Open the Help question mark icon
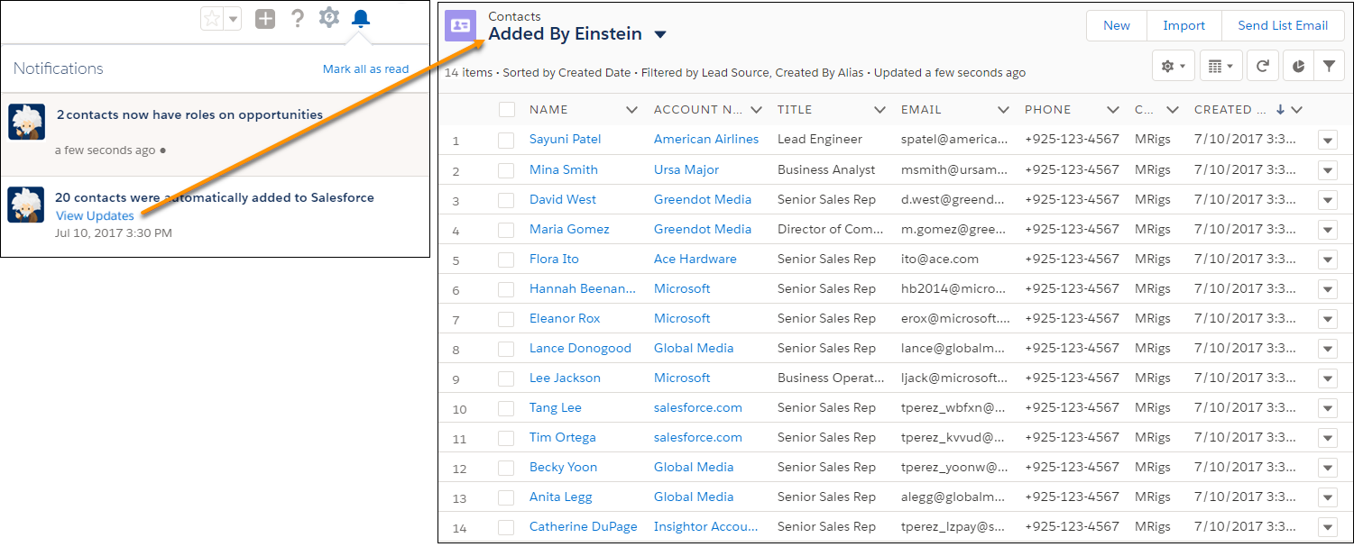 tap(298, 18)
